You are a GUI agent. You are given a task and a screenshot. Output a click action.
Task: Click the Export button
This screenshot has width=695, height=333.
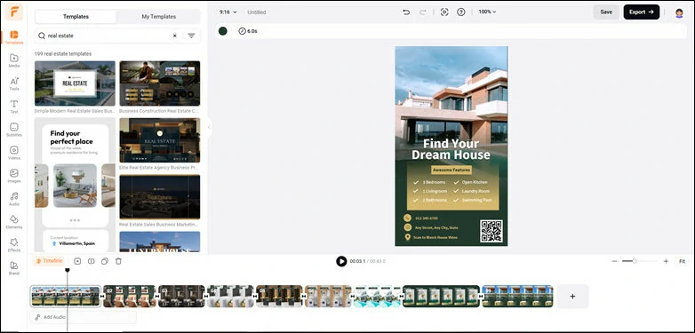coord(642,12)
